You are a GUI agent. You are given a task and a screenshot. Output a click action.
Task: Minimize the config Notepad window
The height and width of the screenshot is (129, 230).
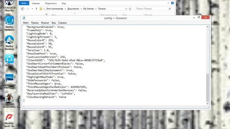(x=194, y=18)
